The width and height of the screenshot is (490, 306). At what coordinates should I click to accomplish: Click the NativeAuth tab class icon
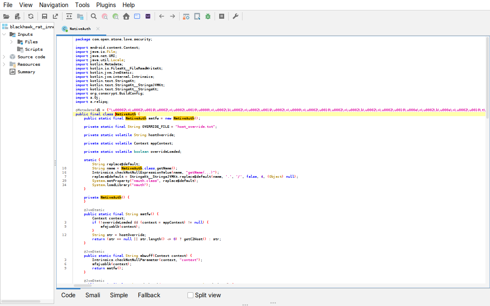[x=65, y=29]
